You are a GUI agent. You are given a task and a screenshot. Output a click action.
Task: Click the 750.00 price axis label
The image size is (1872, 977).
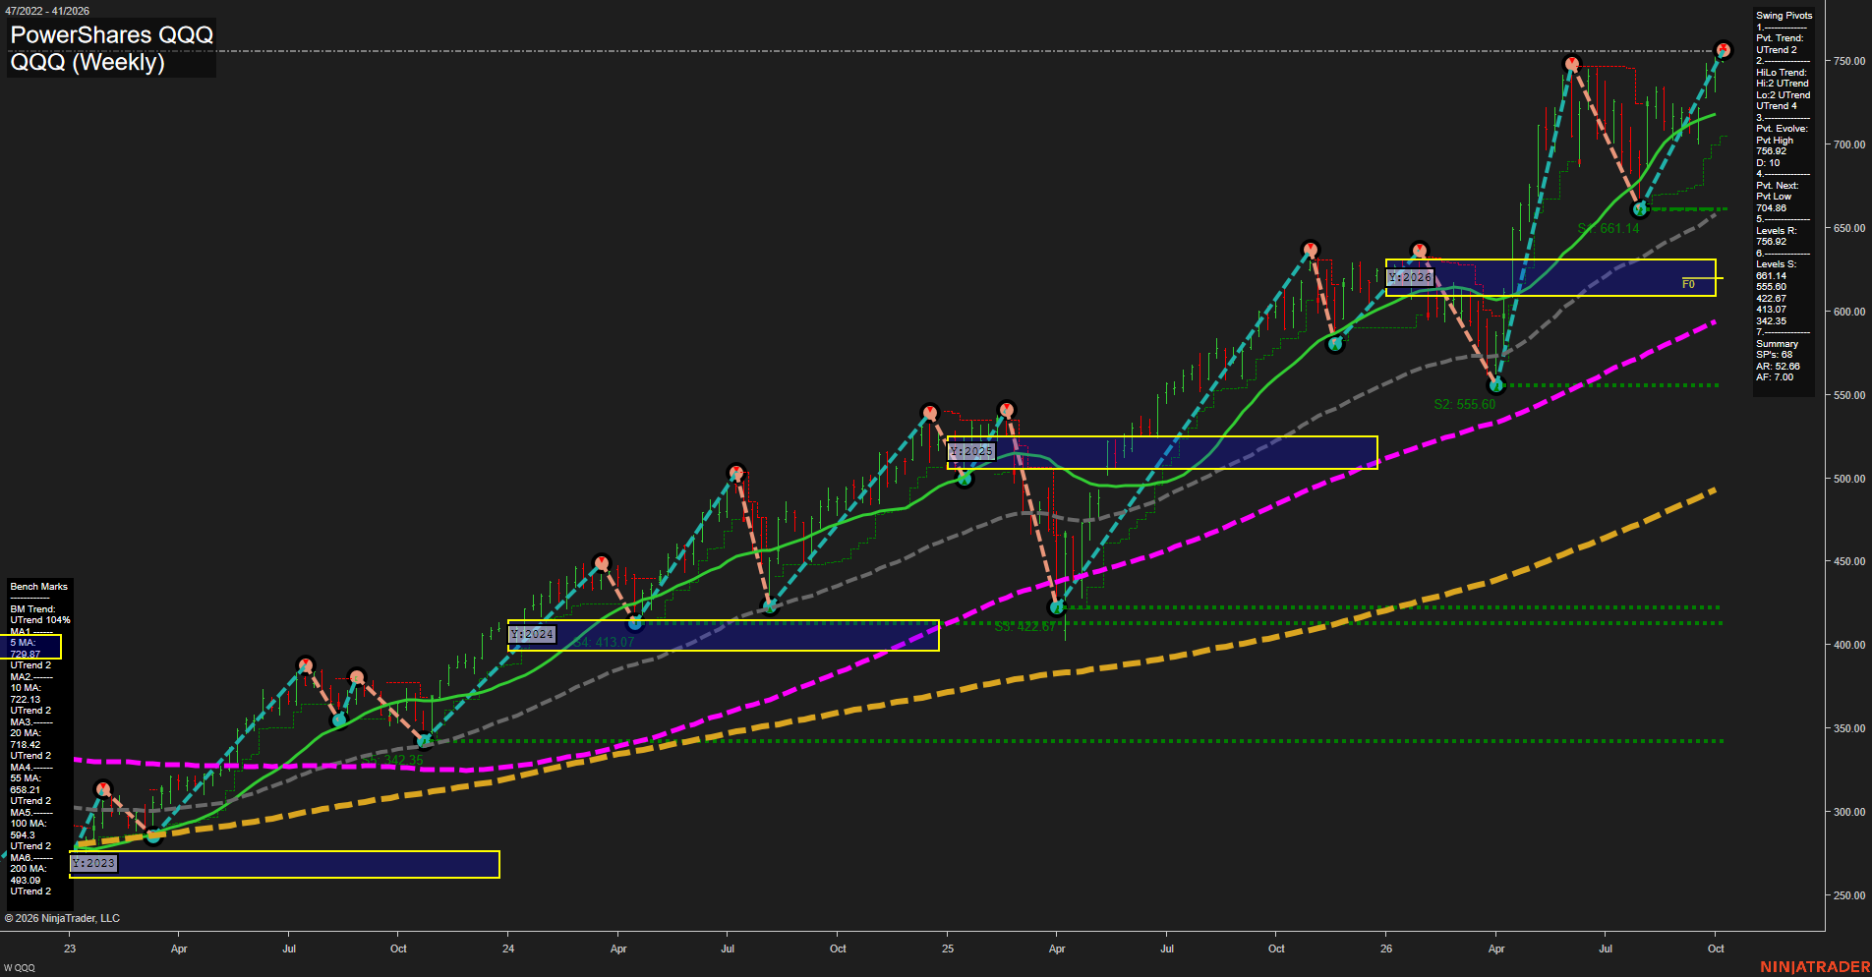1848,61
